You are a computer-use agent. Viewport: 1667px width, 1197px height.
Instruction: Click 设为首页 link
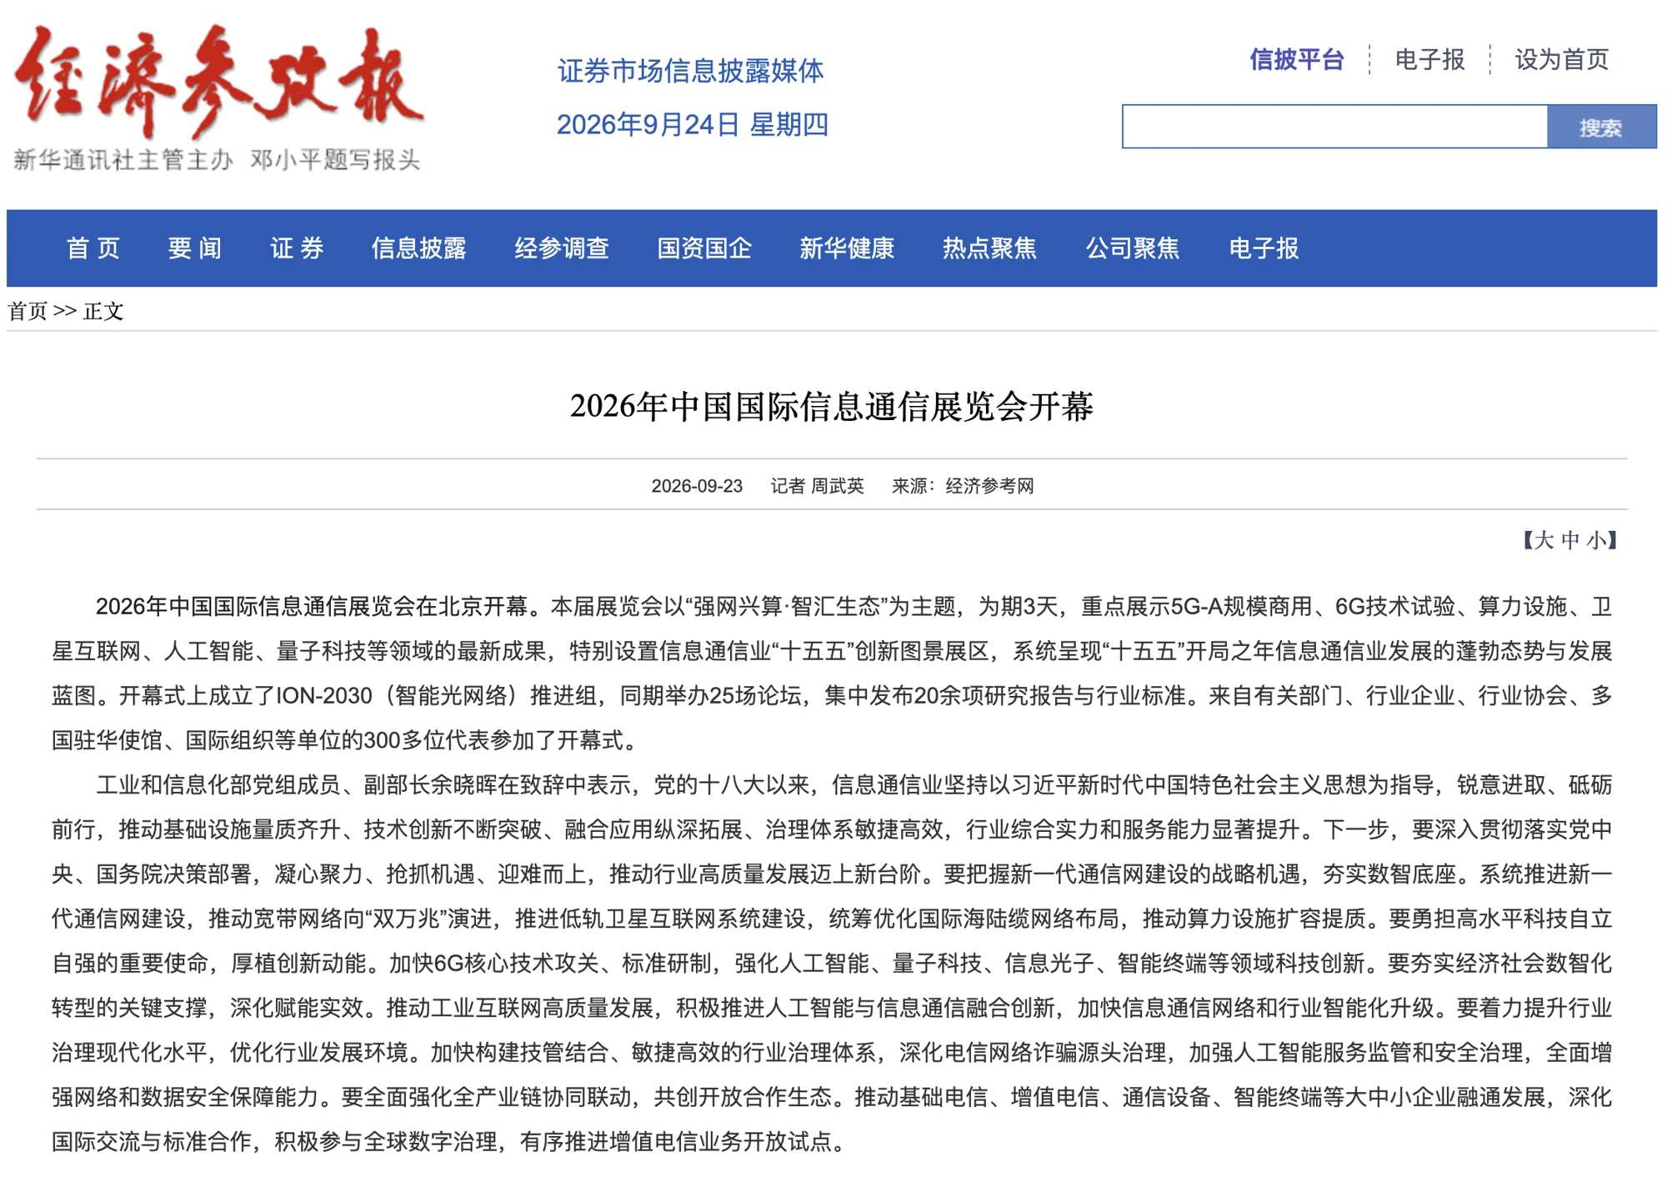[x=1561, y=60]
